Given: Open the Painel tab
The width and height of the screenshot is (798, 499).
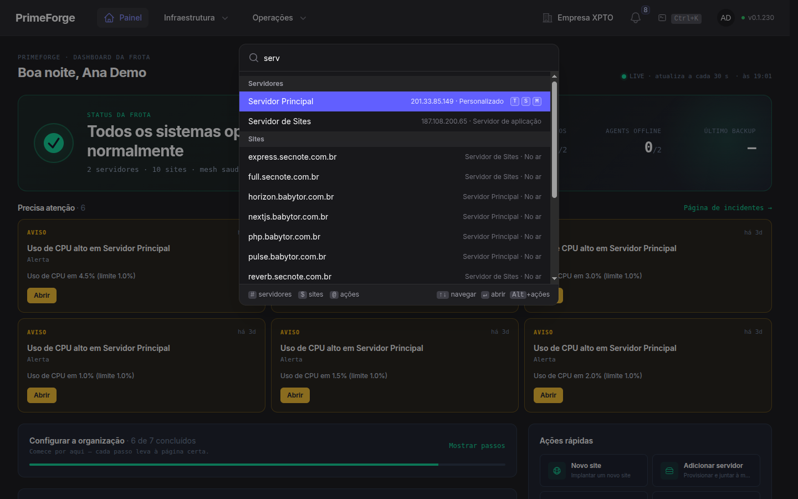Looking at the screenshot, I should [123, 18].
